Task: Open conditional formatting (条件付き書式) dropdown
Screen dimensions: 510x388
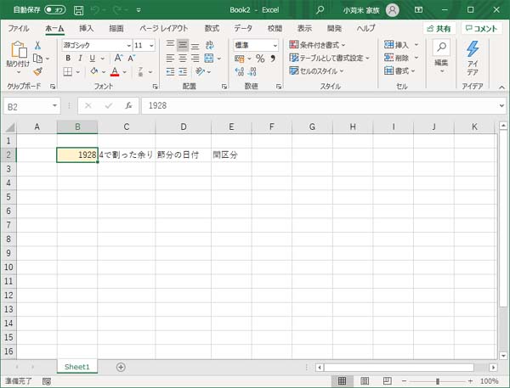Action: pyautogui.click(x=318, y=45)
